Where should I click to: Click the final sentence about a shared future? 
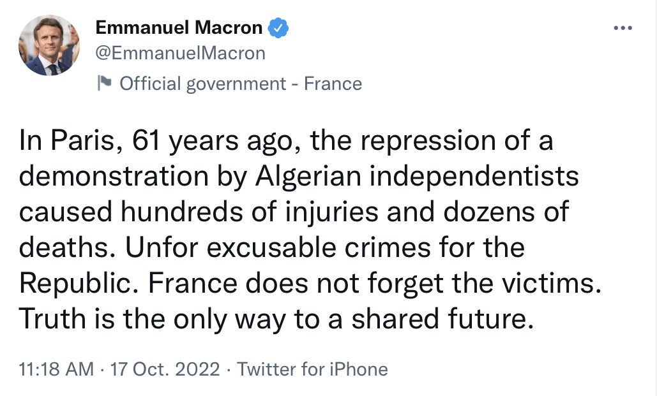click(276, 319)
